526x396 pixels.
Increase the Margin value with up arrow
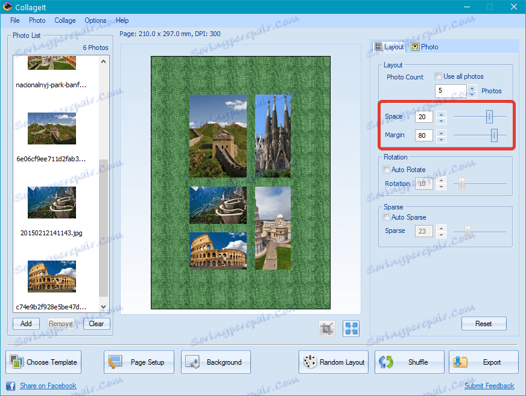click(442, 132)
